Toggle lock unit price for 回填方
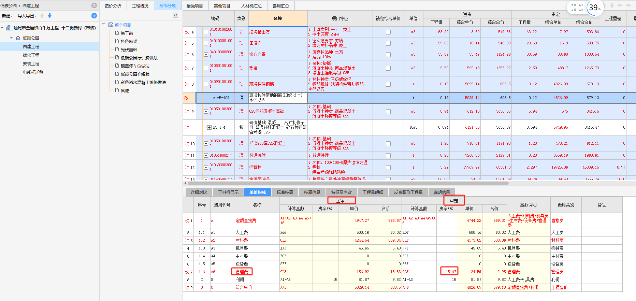Screen dimensions: 636x301 (388, 43)
